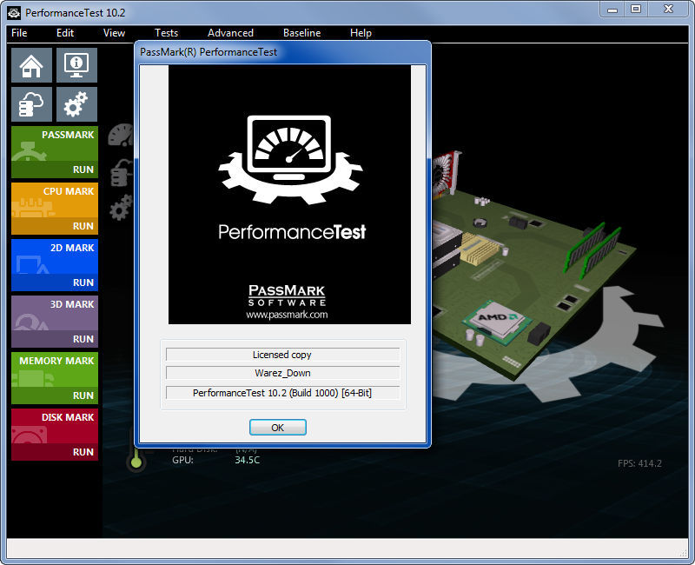Viewport: 695px width, 565px height.
Task: Click the red video card on the motherboard
Action: coord(446,176)
